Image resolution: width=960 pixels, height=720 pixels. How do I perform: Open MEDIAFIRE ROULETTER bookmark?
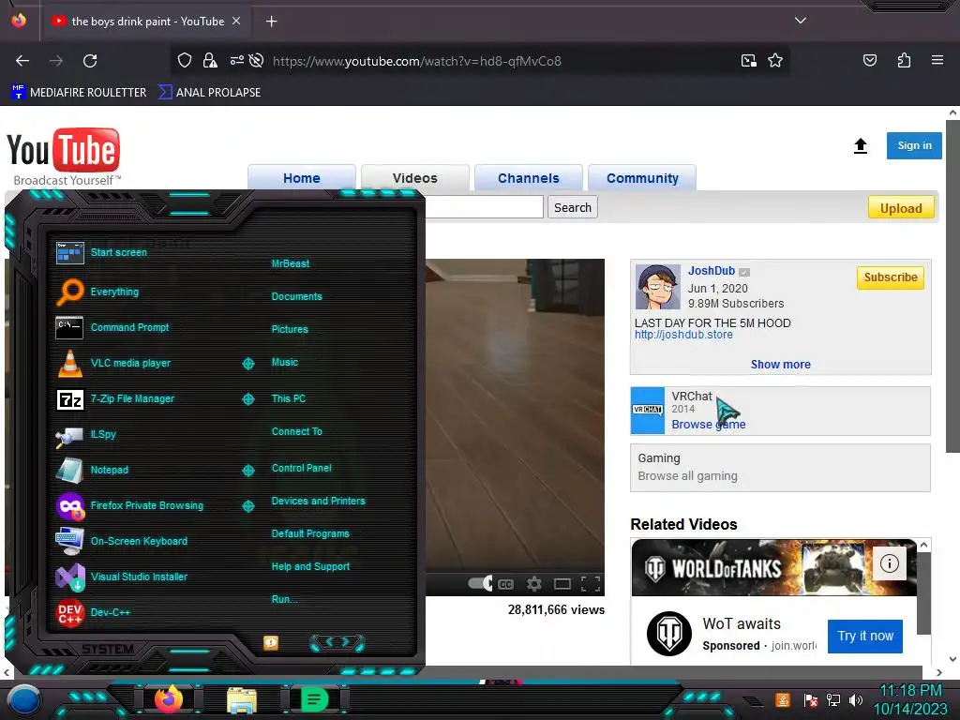click(x=79, y=93)
